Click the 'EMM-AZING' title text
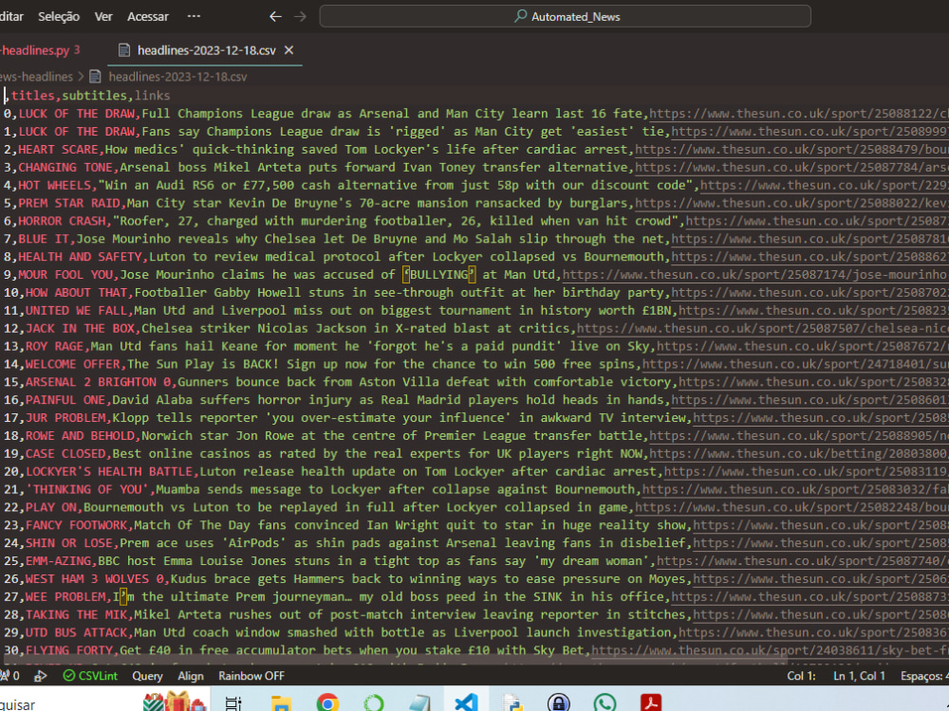The image size is (949, 711). coord(58,561)
